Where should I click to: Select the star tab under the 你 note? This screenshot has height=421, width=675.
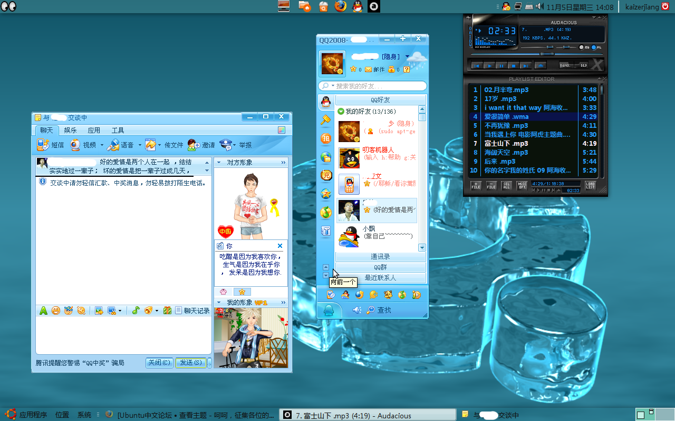[x=242, y=292]
